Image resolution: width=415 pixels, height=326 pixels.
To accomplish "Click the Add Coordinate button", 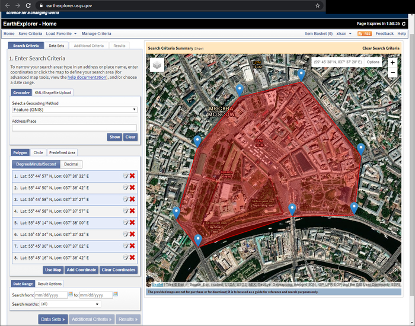I will point(81,270).
